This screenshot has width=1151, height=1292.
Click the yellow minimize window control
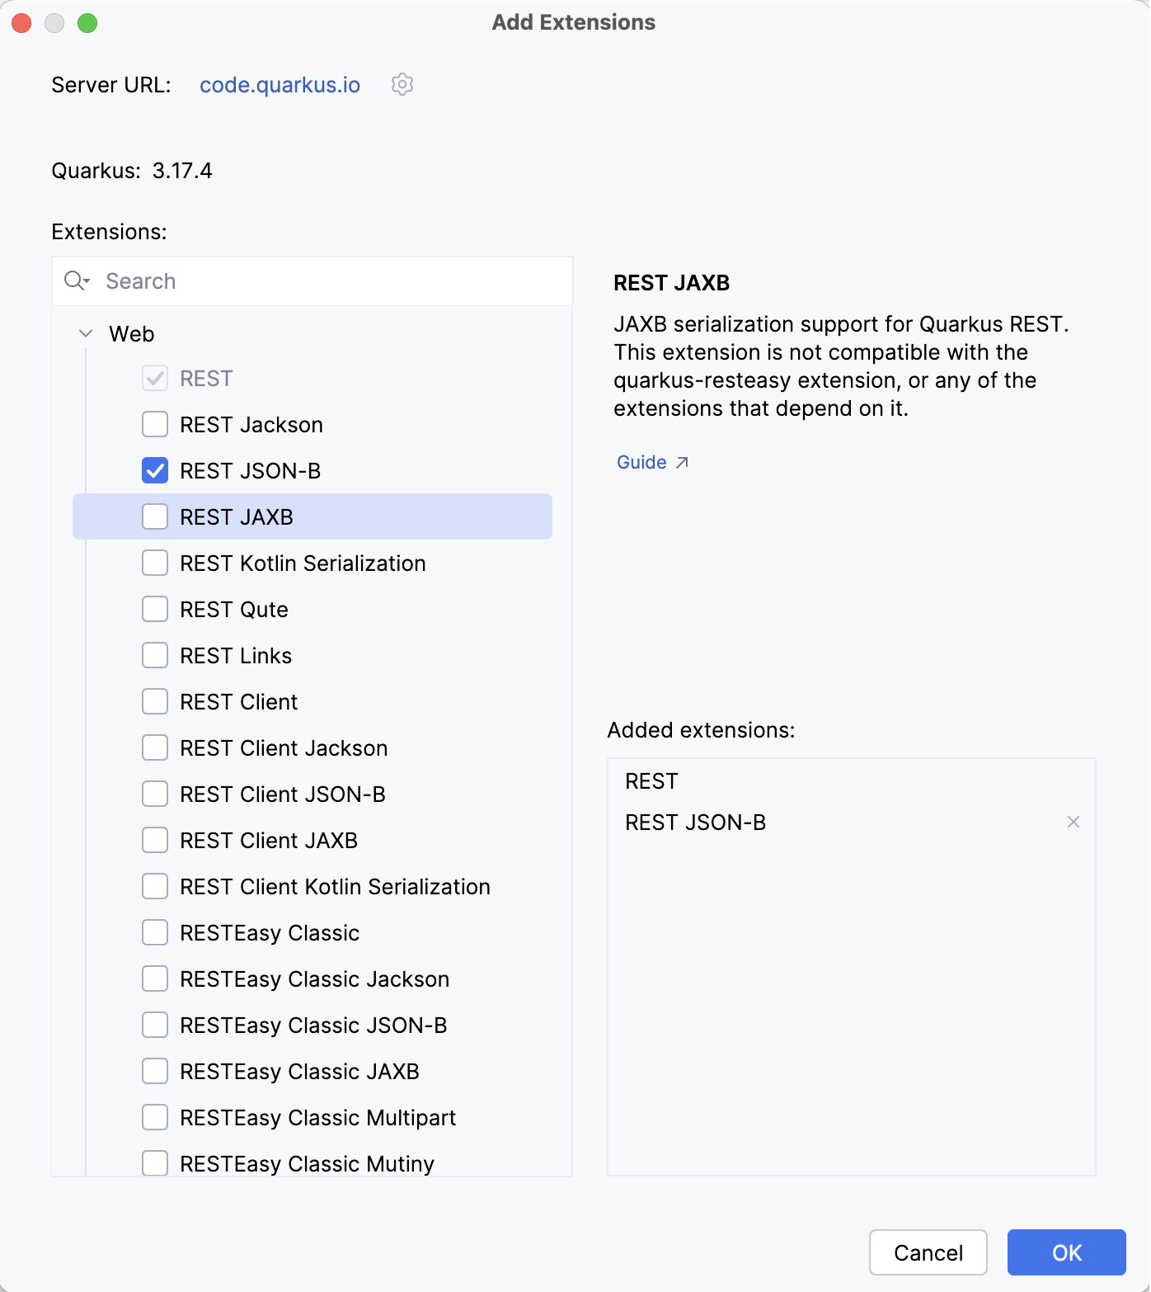pyautogui.click(x=54, y=22)
